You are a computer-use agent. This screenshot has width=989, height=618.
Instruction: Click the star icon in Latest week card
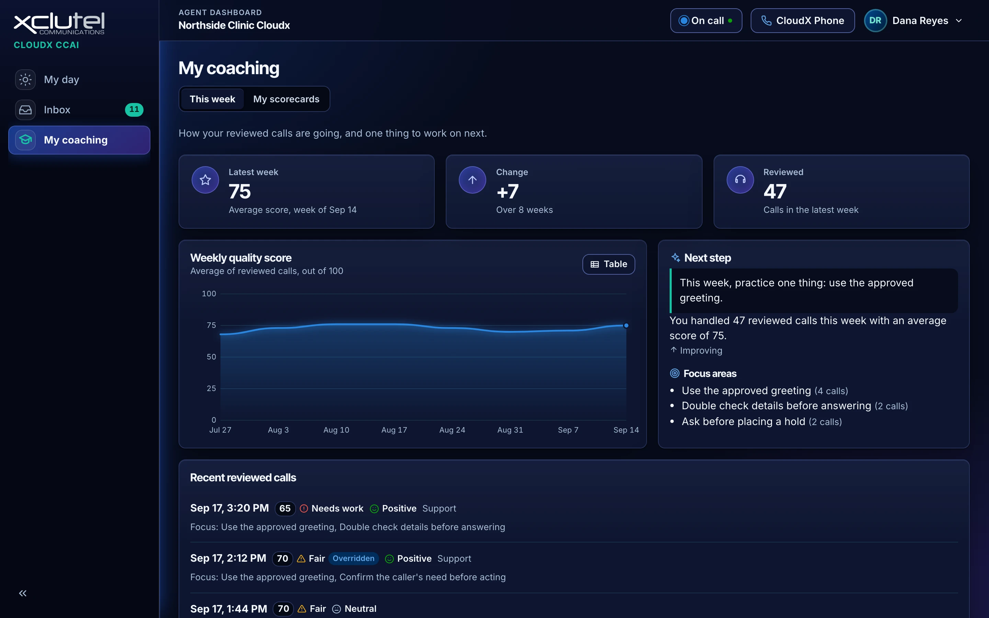pyautogui.click(x=205, y=180)
